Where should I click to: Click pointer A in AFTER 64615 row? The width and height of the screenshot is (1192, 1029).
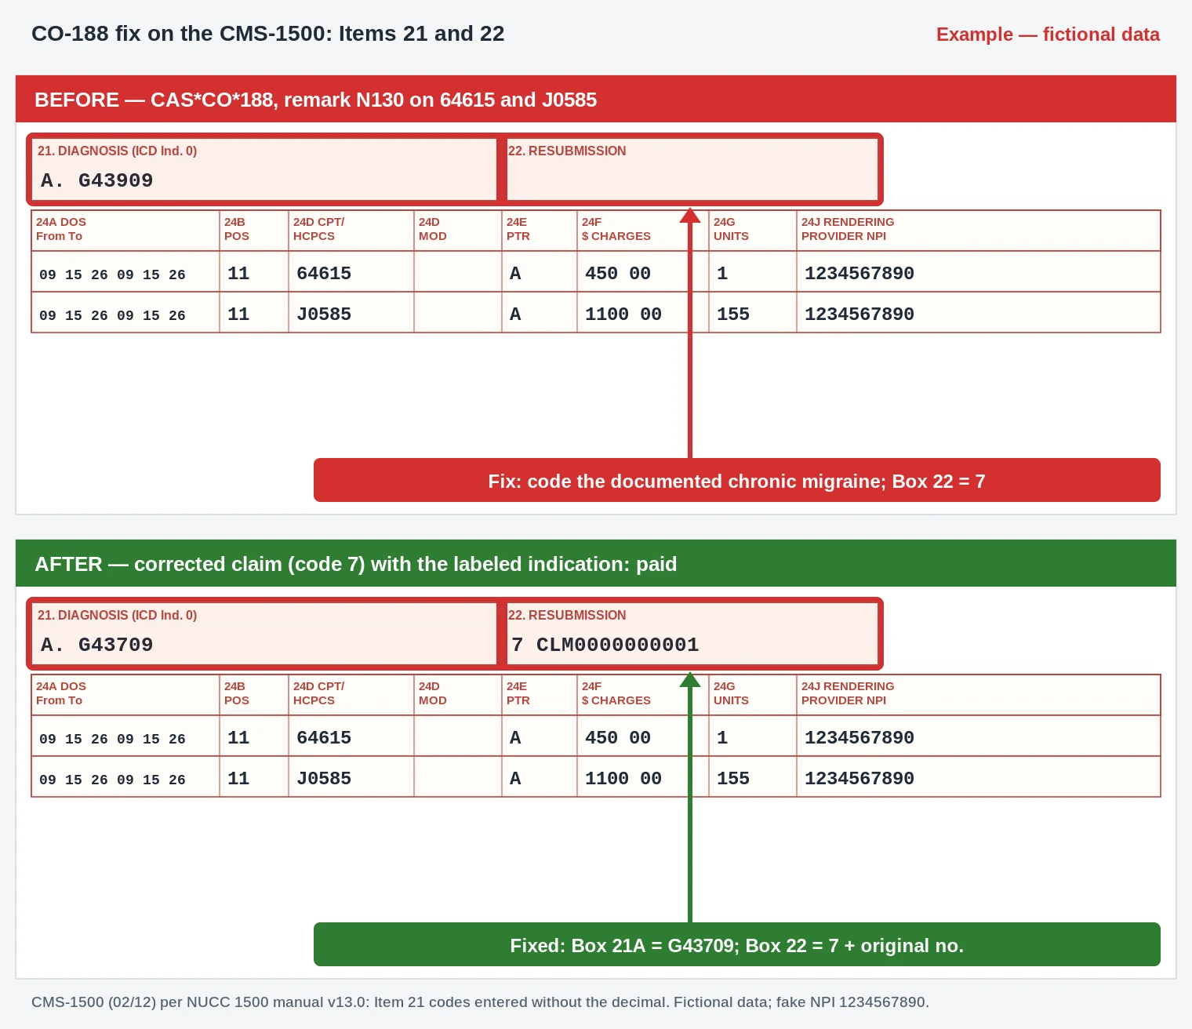(x=515, y=737)
